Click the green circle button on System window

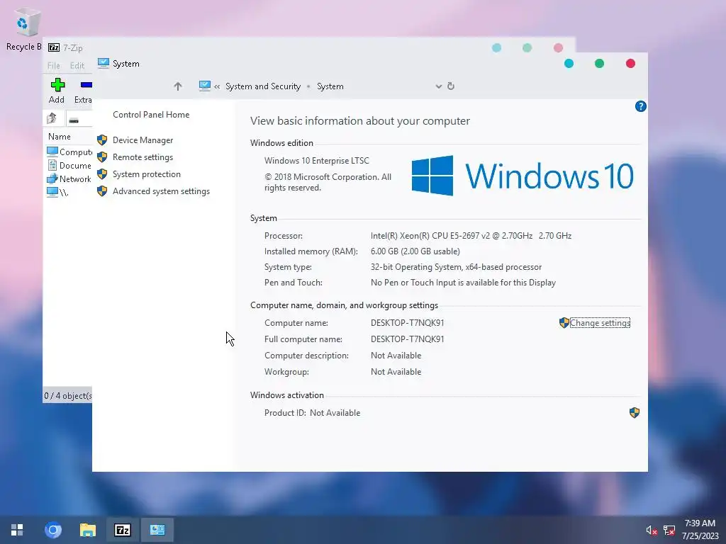(599, 64)
